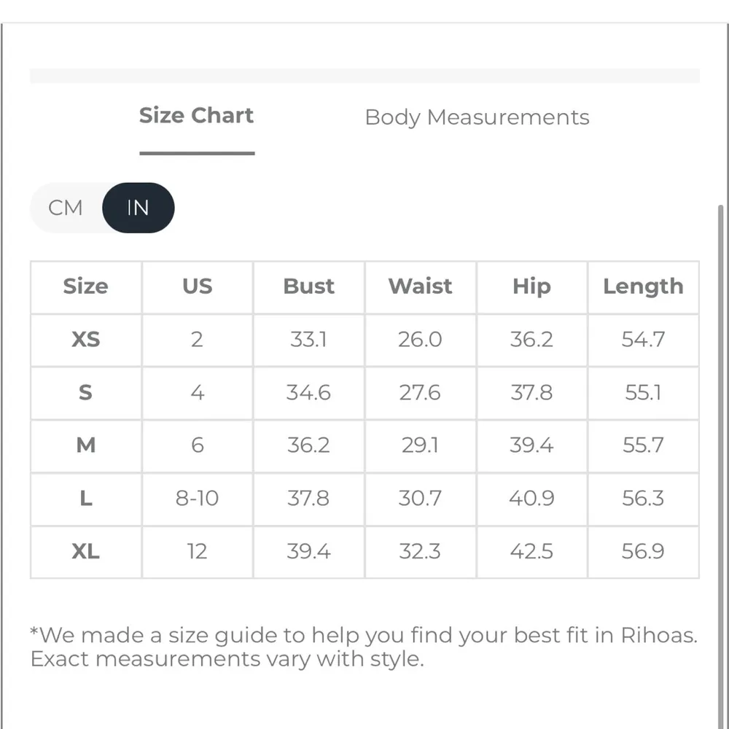
Task: Click the XL length value 56.9
Action: pyautogui.click(x=643, y=552)
